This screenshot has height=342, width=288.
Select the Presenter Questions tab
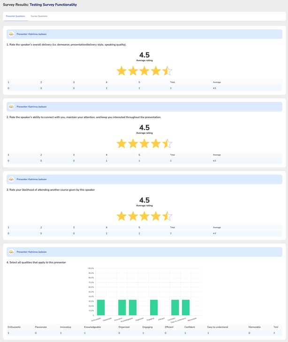[x=15, y=16]
